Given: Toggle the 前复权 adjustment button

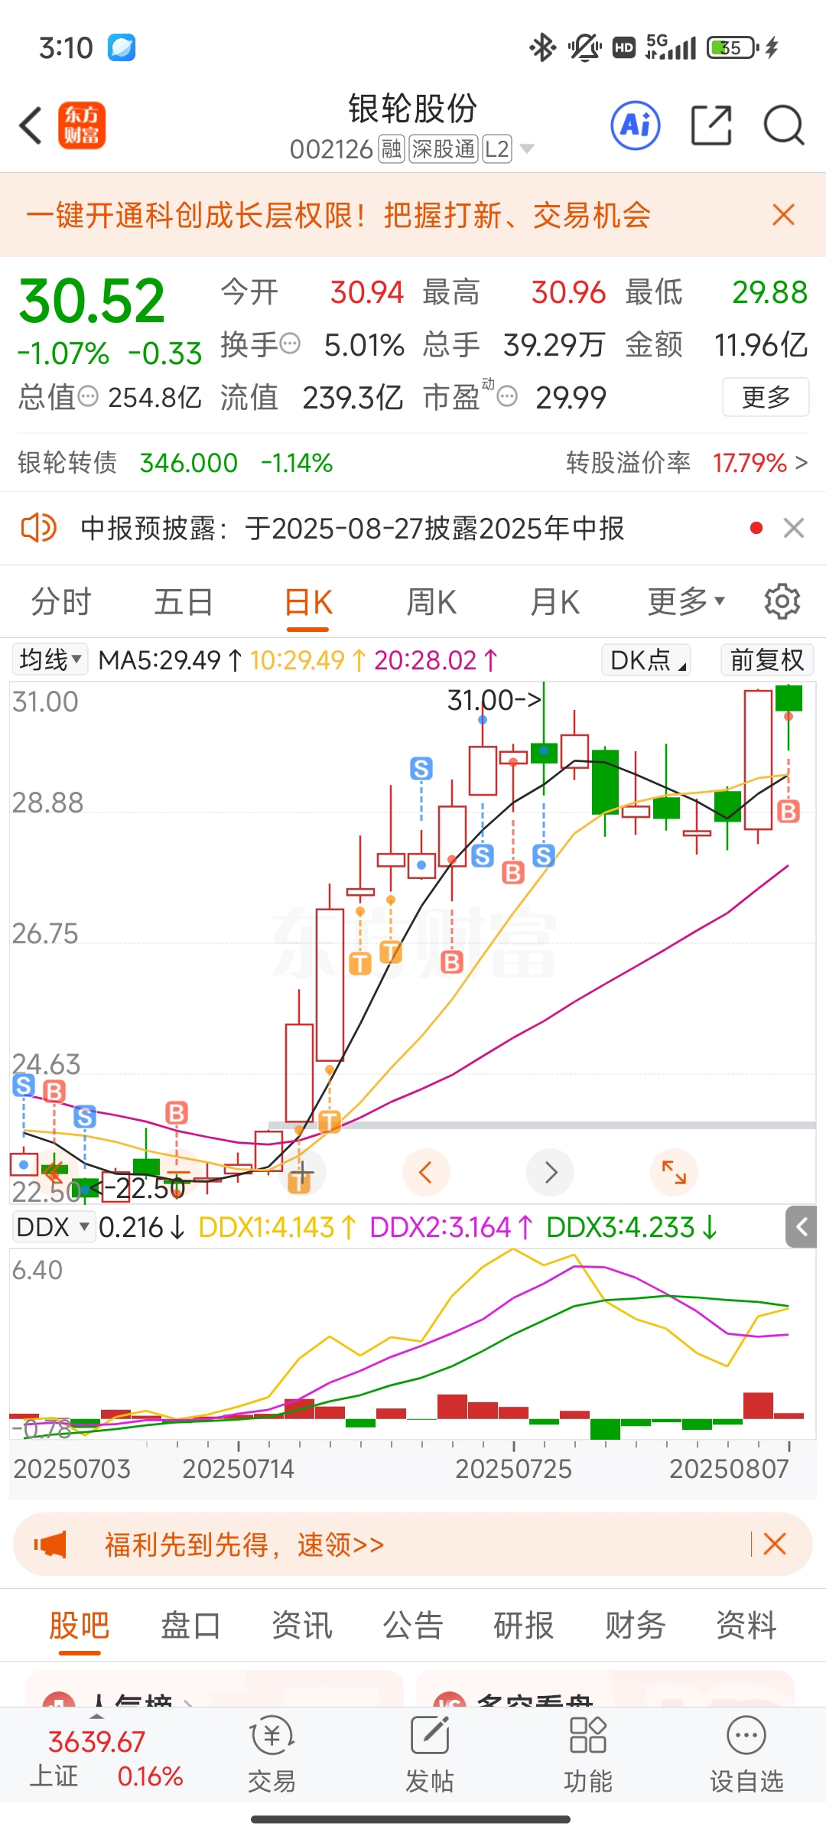Looking at the screenshot, I should (x=767, y=659).
